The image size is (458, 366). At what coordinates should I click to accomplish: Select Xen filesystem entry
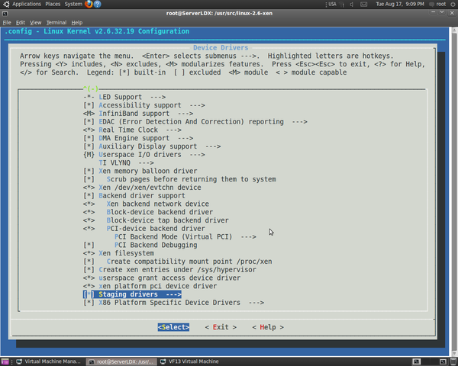click(118, 253)
